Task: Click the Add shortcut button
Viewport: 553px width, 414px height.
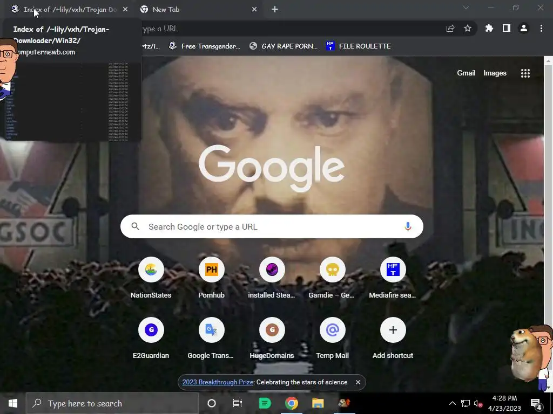Action: (393, 339)
